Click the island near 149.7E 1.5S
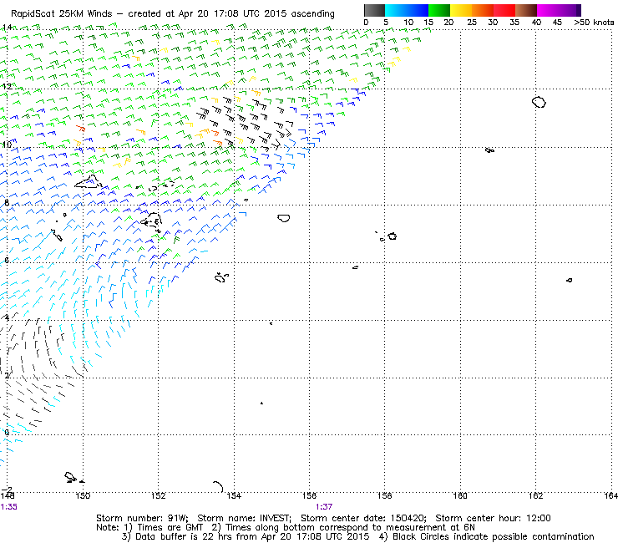 tap(70, 477)
